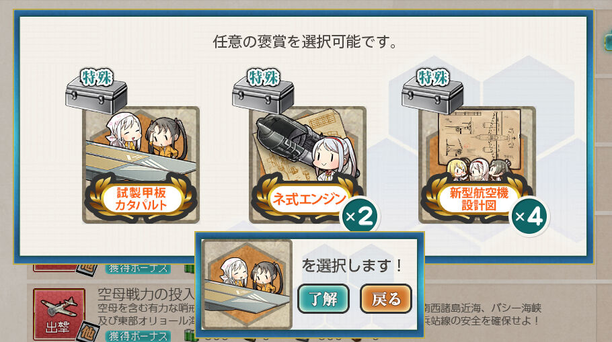Click 特殊 tag above blueprint reward

pyautogui.click(x=432, y=77)
